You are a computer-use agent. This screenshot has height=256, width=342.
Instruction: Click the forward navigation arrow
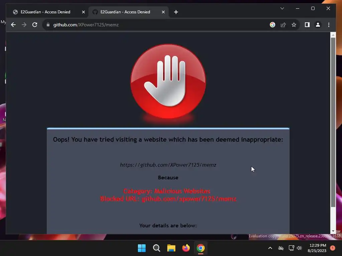pos(24,25)
